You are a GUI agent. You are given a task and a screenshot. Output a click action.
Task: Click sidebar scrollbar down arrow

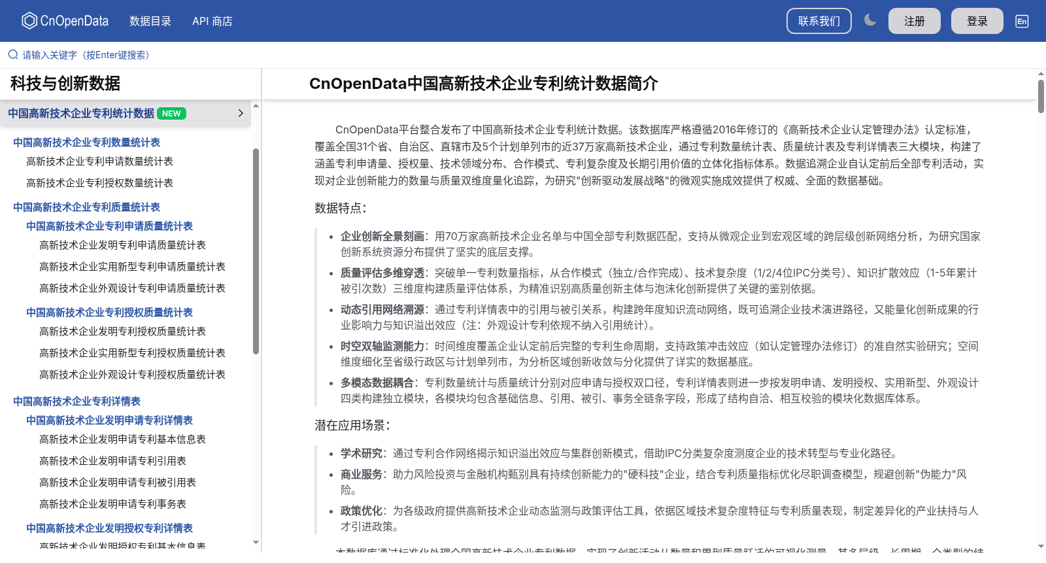pos(256,542)
